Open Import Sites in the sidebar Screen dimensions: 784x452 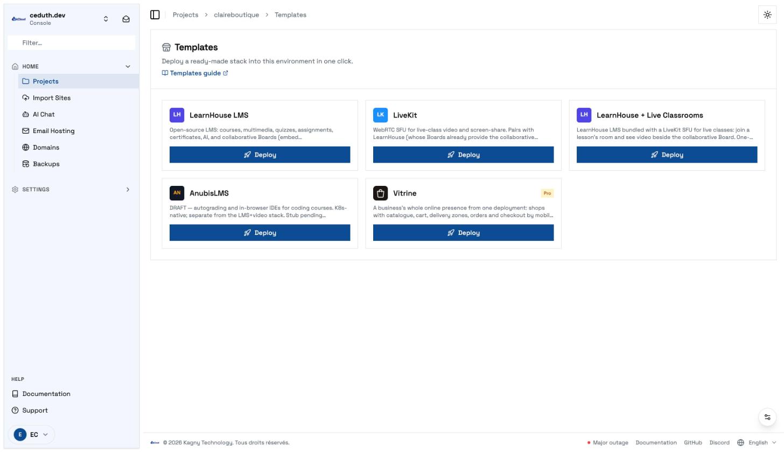pos(79,98)
